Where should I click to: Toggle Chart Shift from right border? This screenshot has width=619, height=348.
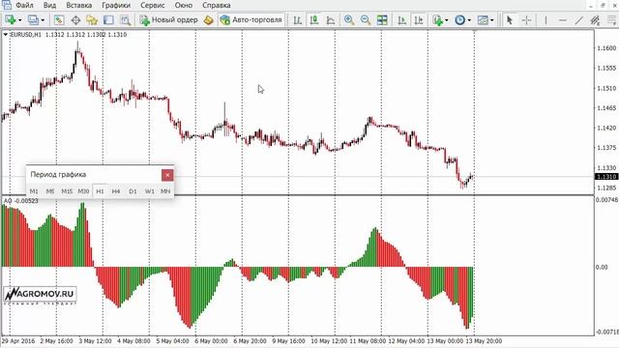click(x=419, y=19)
